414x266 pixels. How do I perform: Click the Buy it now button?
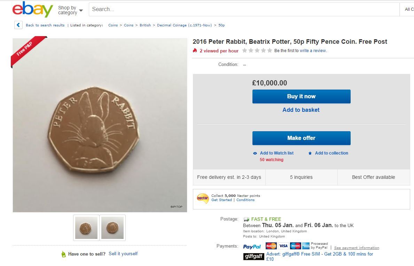pos(301,96)
